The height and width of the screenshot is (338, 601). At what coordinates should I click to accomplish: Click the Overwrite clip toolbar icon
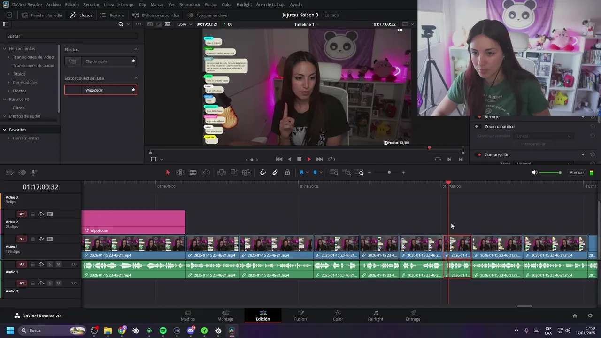point(234,172)
